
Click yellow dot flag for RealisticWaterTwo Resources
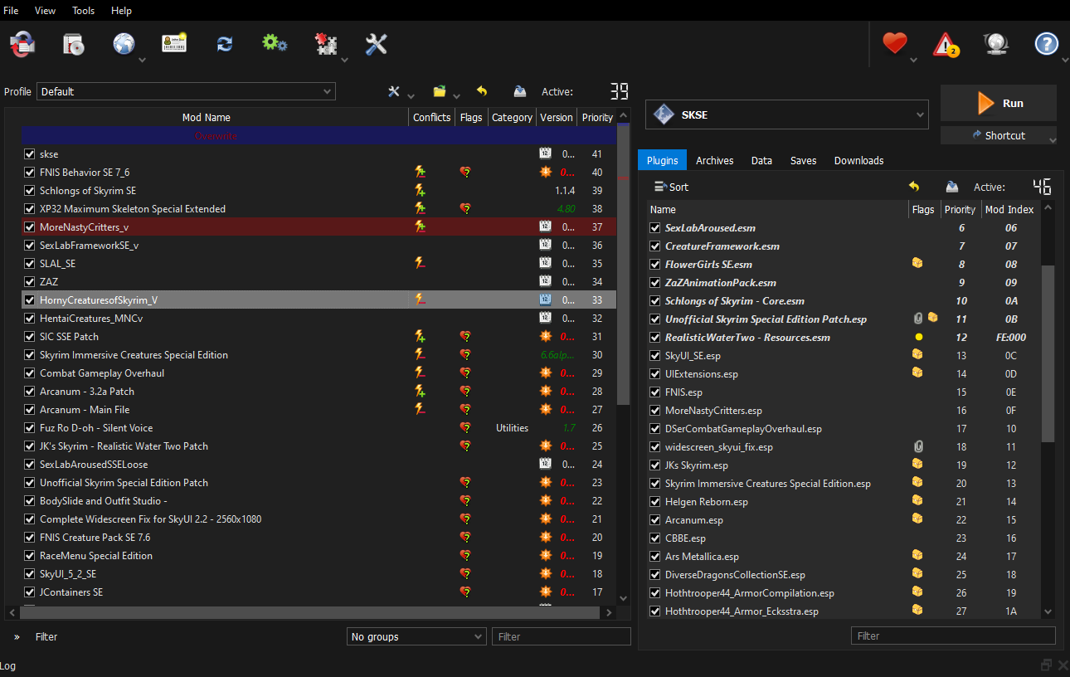point(918,338)
